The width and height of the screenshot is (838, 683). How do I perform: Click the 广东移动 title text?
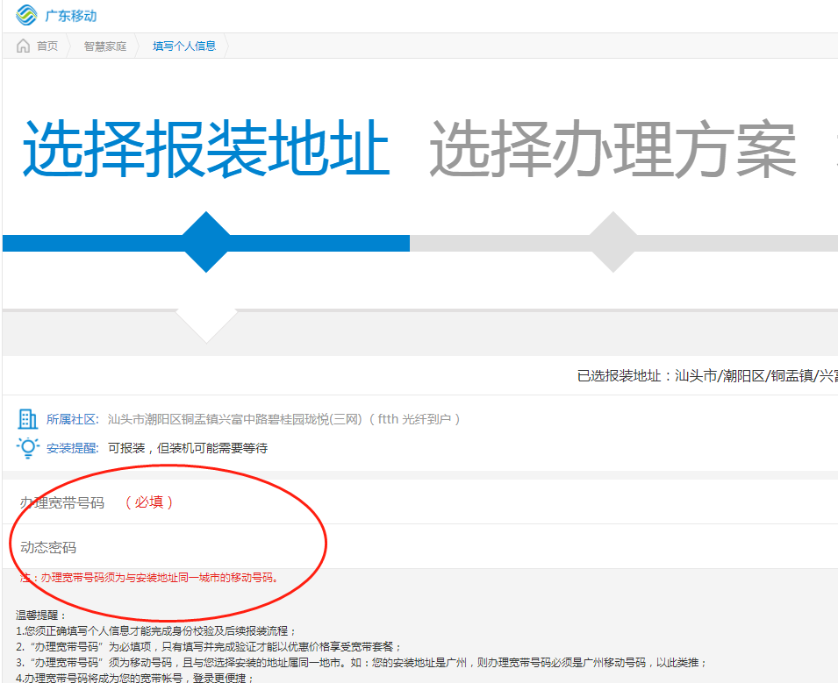(71, 16)
